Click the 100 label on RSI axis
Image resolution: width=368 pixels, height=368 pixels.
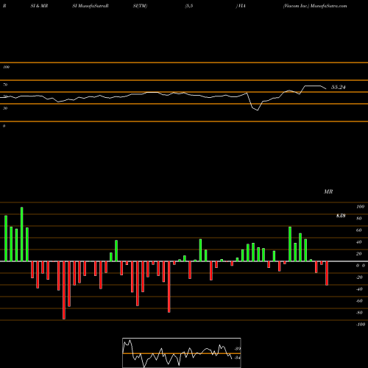pos(6,67)
